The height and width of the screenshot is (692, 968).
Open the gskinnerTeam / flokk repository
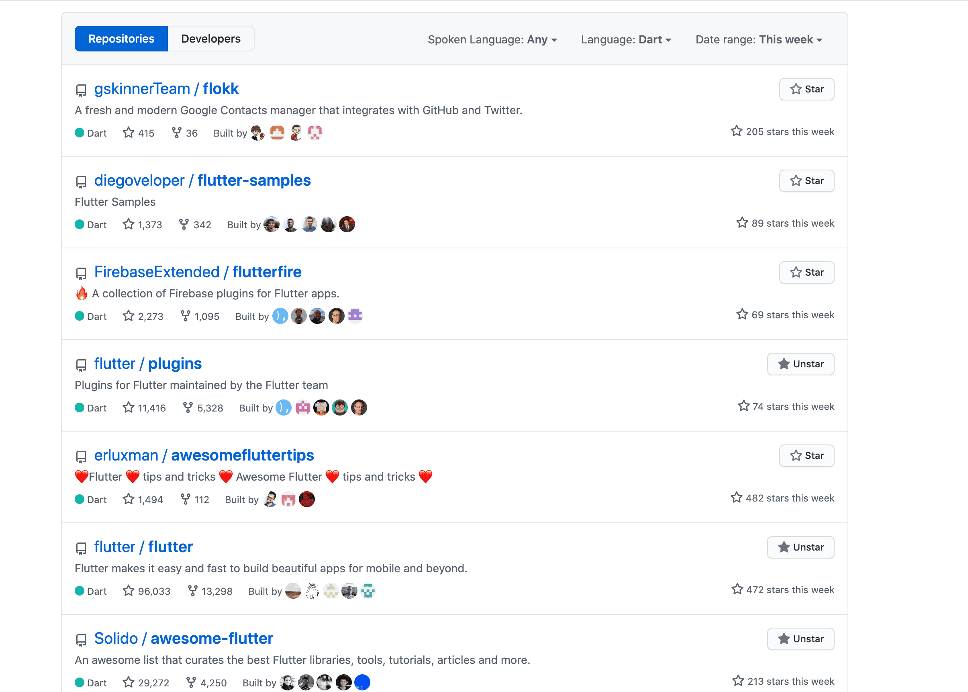167,89
